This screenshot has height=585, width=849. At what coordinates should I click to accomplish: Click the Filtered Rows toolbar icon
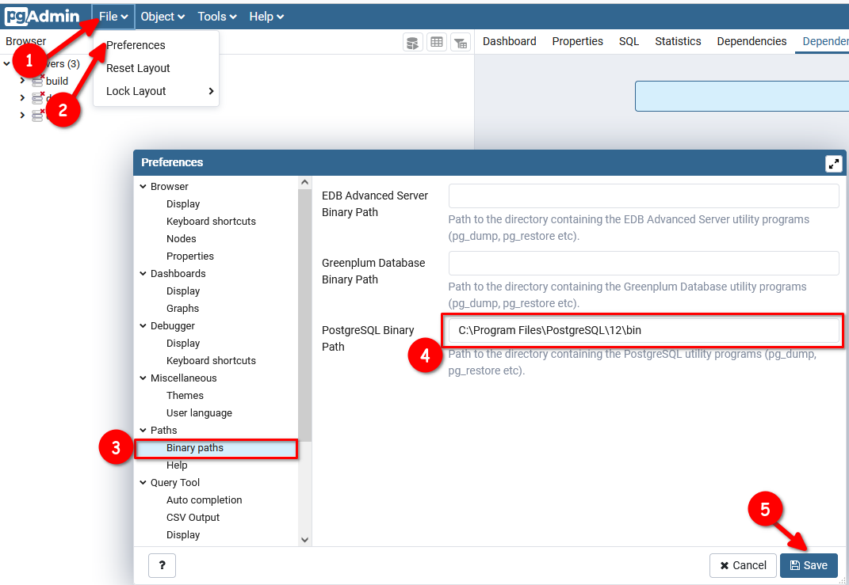[461, 42]
